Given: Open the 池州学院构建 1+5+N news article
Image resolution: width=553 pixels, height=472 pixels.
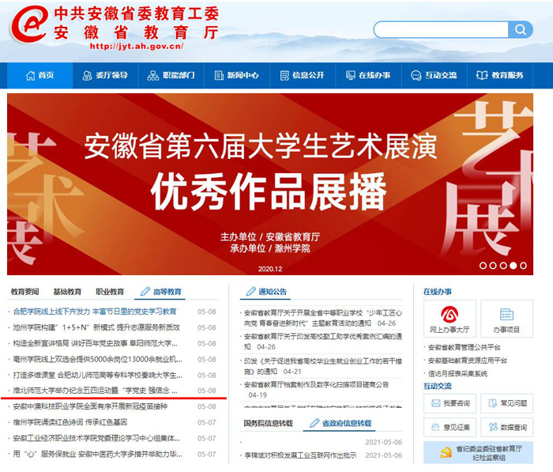Looking at the screenshot, I should point(96,327).
